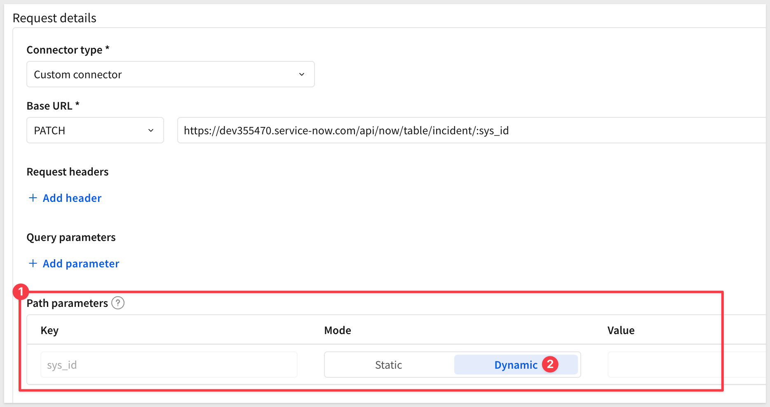
Task: Click the chevron arrow beside PATCH
Action: 151,131
